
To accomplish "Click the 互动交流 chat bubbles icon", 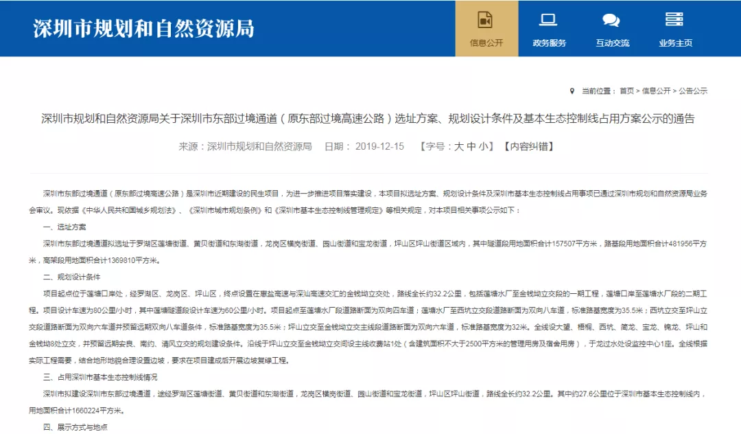I will pos(612,20).
